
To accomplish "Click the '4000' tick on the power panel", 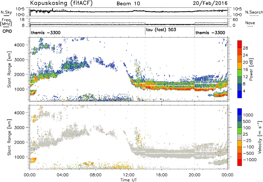I will click(19, 45).
